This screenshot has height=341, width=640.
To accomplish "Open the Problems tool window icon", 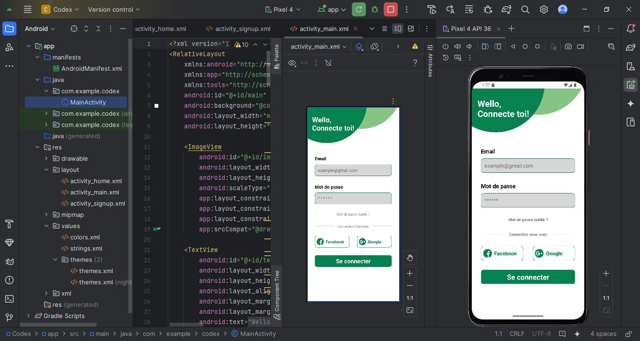I will 9,280.
